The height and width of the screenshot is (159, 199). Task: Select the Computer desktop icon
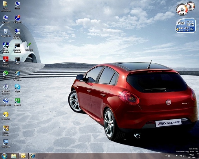(6, 18)
